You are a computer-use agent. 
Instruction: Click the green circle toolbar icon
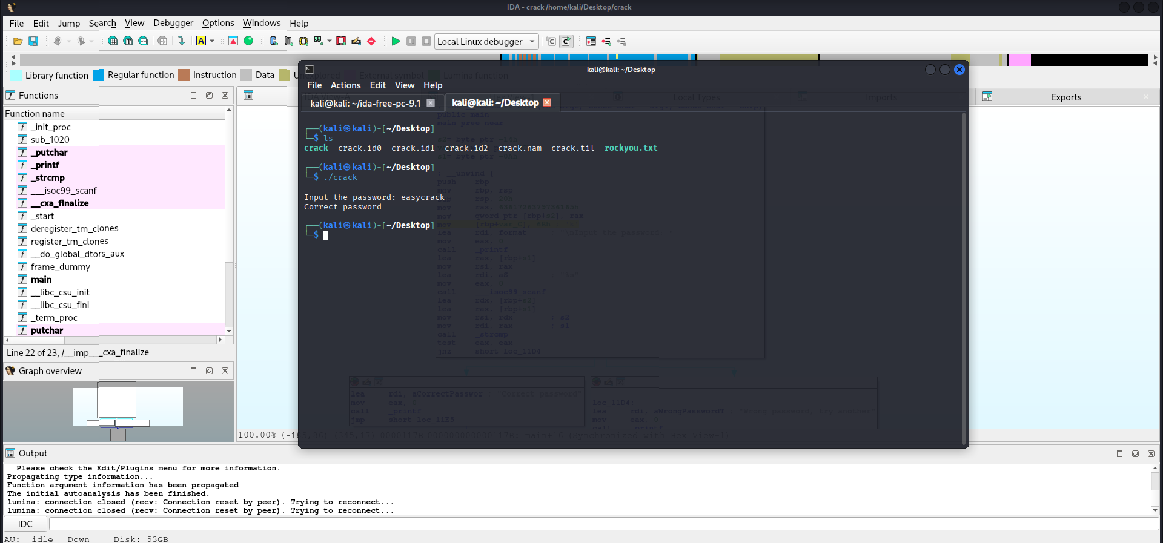coord(248,41)
